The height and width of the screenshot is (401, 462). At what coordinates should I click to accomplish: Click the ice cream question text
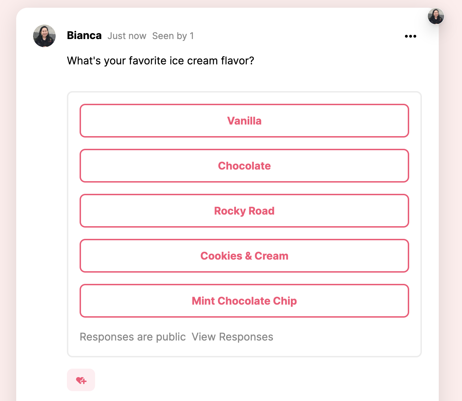161,61
